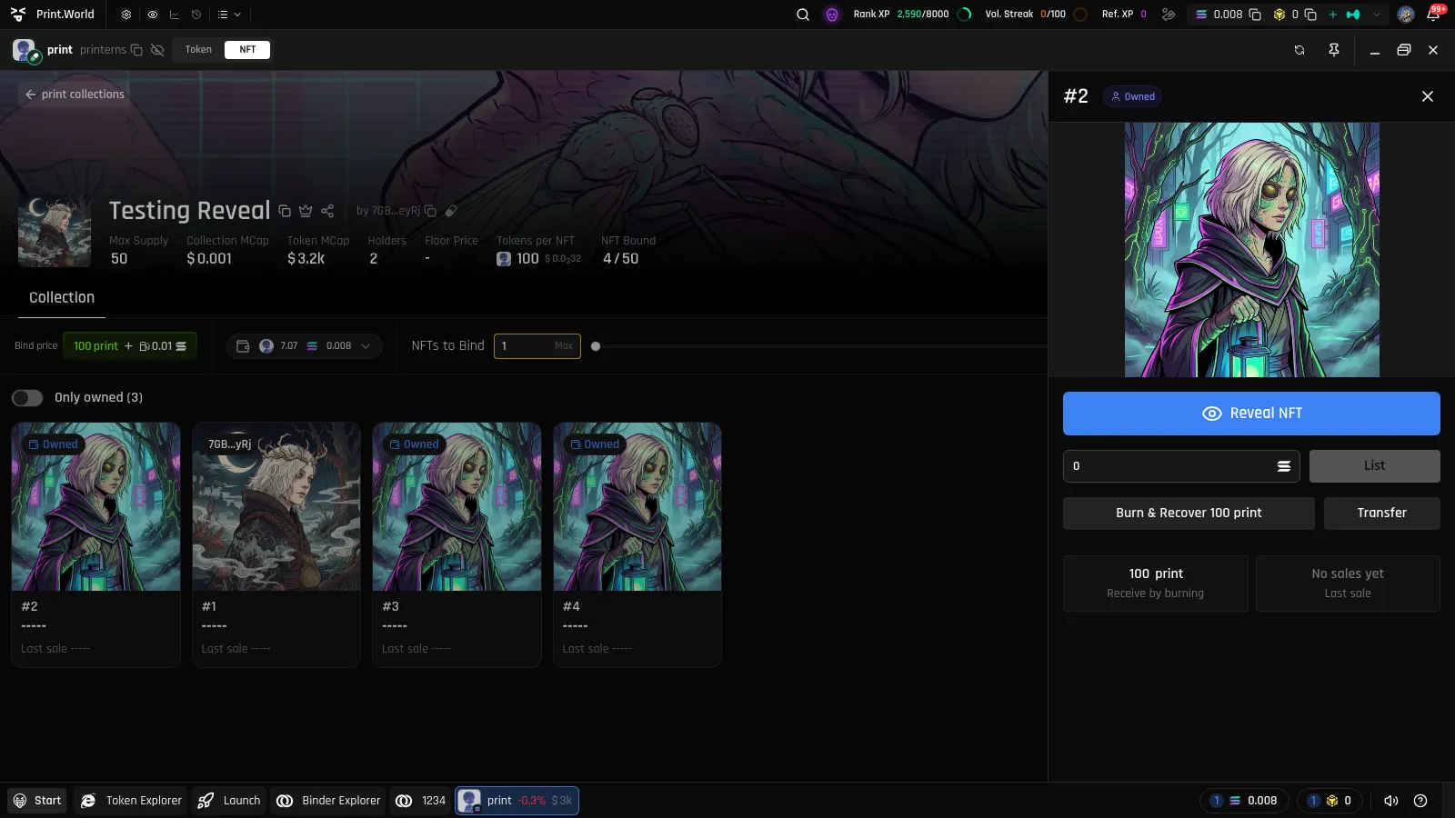Image resolution: width=1455 pixels, height=818 pixels.
Task: Select the Collection tab
Action: [62, 298]
